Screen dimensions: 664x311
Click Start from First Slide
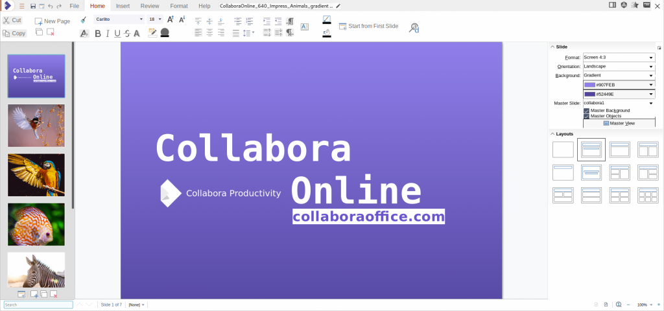[369, 26]
